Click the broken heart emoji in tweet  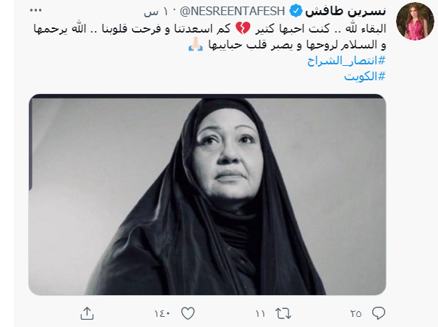243,28
